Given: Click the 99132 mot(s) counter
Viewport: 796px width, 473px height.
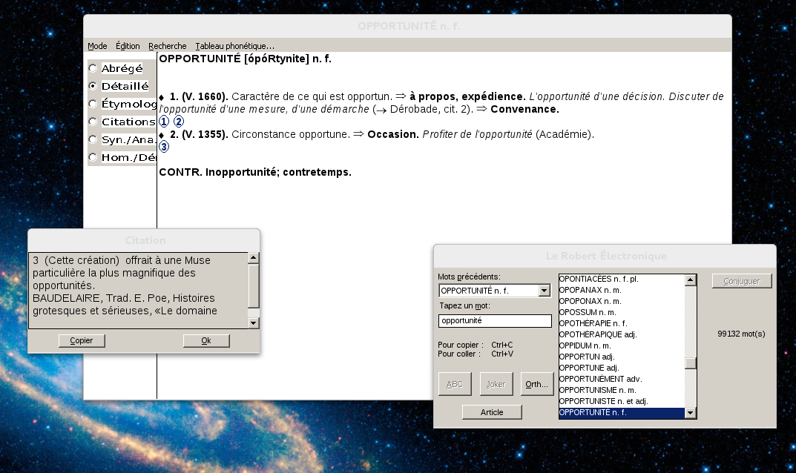Looking at the screenshot, I should tap(741, 334).
